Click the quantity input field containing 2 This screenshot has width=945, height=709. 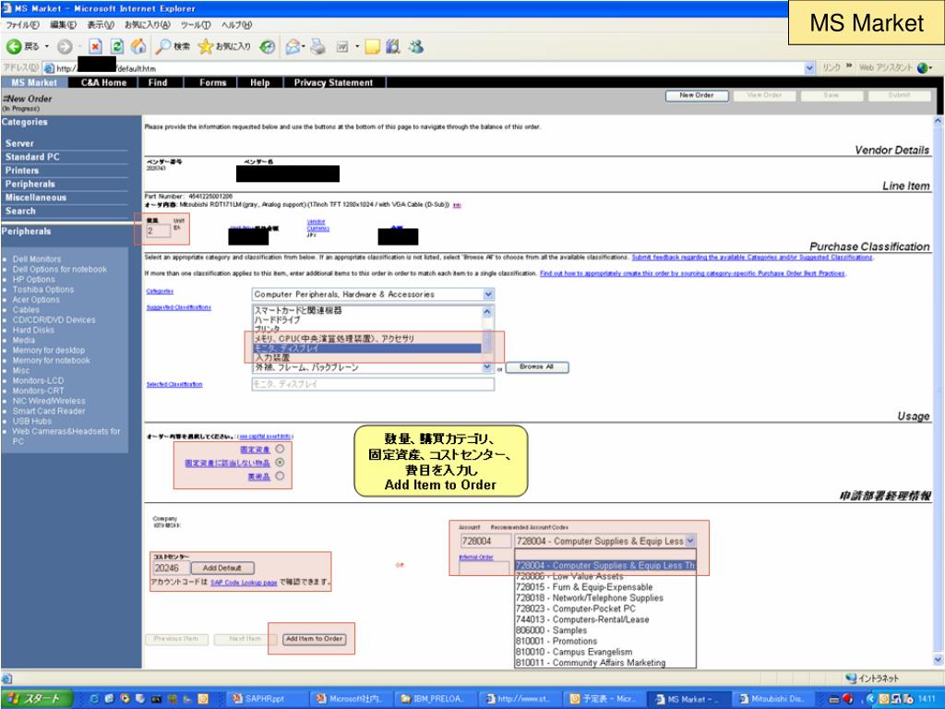tap(158, 231)
